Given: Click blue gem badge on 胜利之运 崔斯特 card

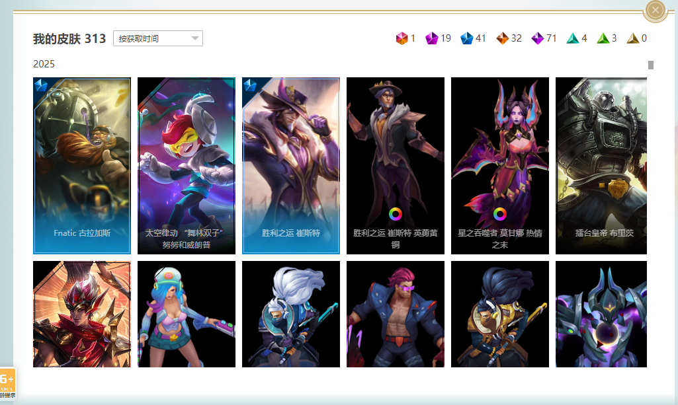Looking at the screenshot, I should tap(250, 85).
